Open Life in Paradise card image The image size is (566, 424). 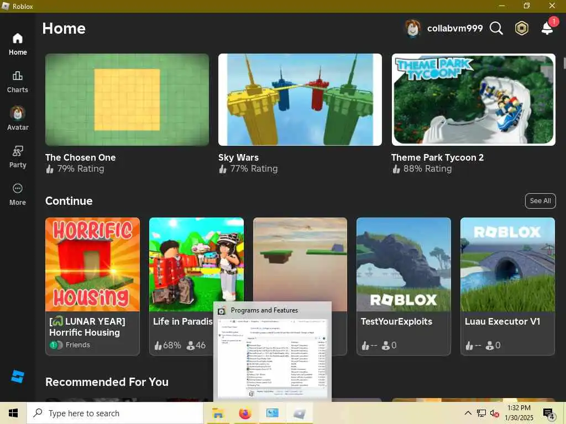click(196, 259)
